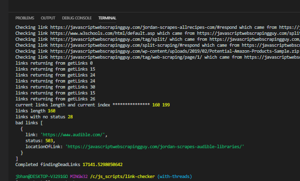This screenshot has height=181, width=300.
Task: Open the w3schools html/default.asp link
Action: click(x=102, y=33)
